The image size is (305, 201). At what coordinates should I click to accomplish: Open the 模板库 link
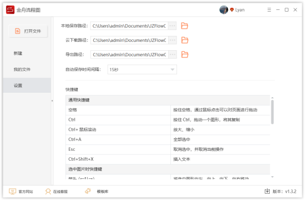pos(103,192)
